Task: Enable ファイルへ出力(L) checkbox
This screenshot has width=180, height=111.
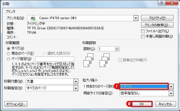Action: [x=143, y=31]
